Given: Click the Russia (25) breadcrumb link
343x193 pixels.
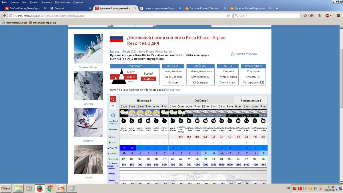Looking at the screenshot, I should (x=129, y=52).
